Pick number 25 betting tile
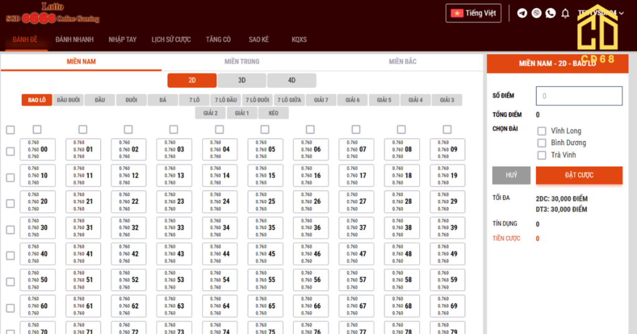Screen dimensions: 637x334 [266, 202]
